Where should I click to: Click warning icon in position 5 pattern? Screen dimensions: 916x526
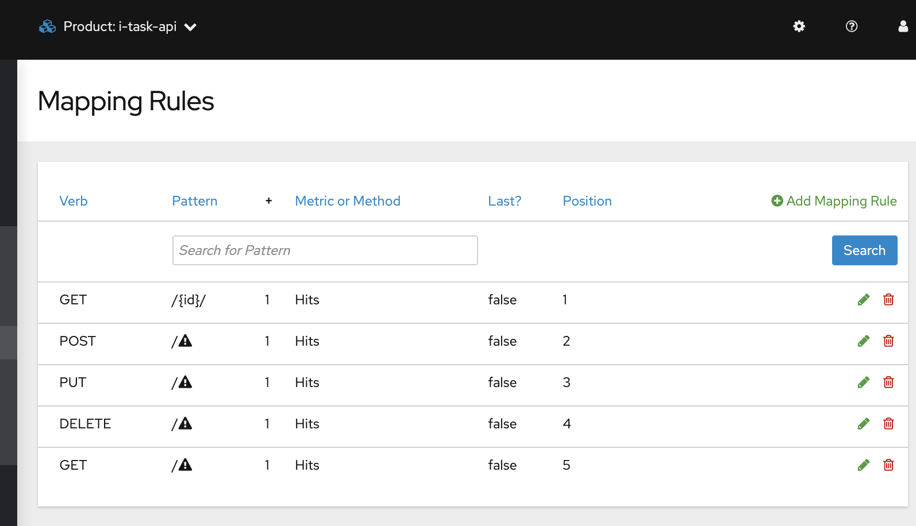[185, 465]
